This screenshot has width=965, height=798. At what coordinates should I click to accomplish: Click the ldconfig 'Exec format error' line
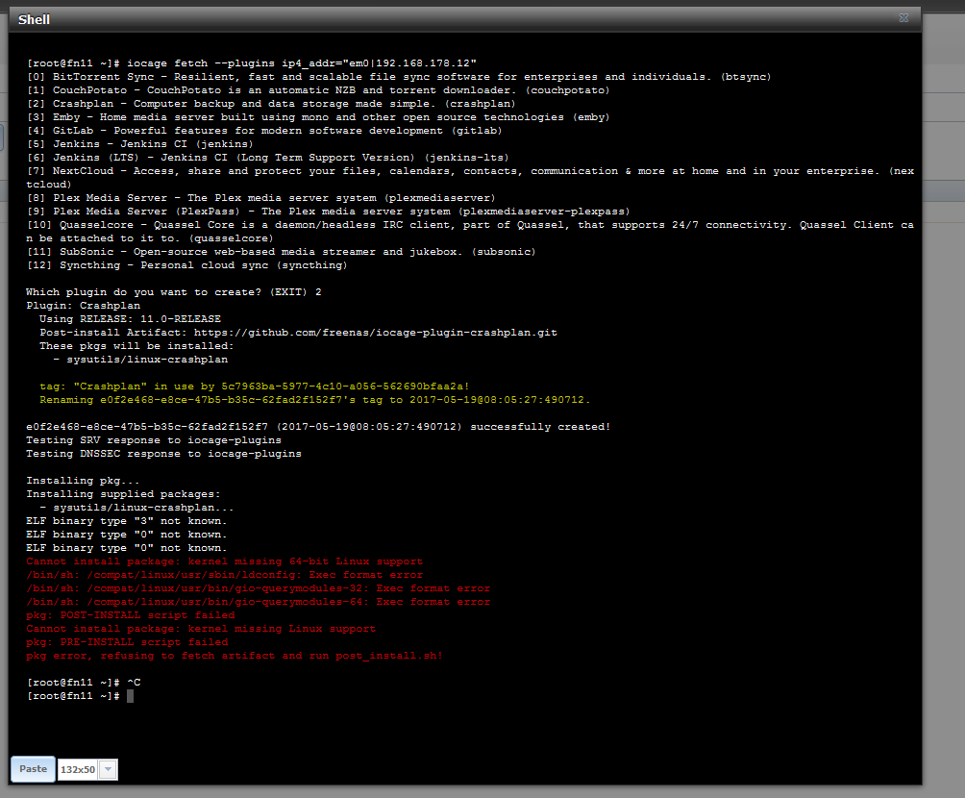(x=225, y=576)
